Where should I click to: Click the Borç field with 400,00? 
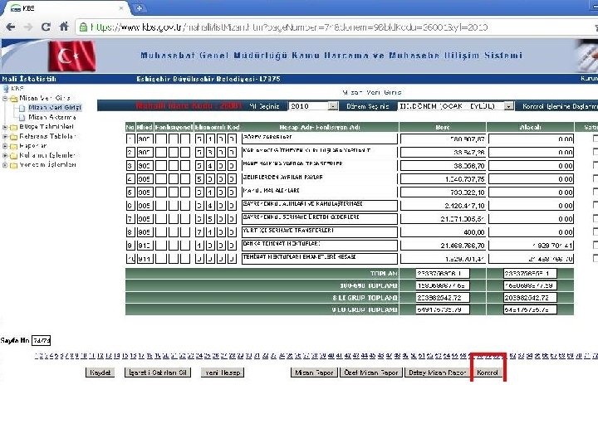443,232
